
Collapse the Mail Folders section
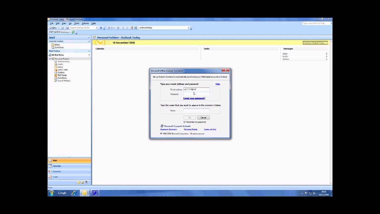tap(89, 51)
